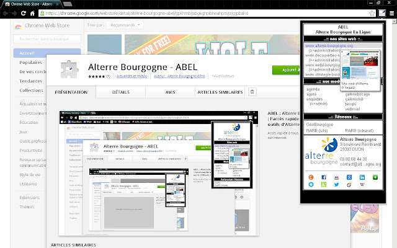Click the trash icon next to Articles similaires
The height and width of the screenshot is (248, 397).
coord(252,92)
